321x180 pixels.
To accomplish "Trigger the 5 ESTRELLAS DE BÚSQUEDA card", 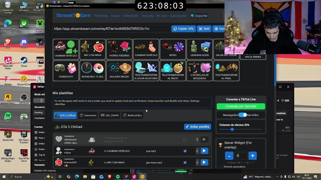I will tap(200, 71).
